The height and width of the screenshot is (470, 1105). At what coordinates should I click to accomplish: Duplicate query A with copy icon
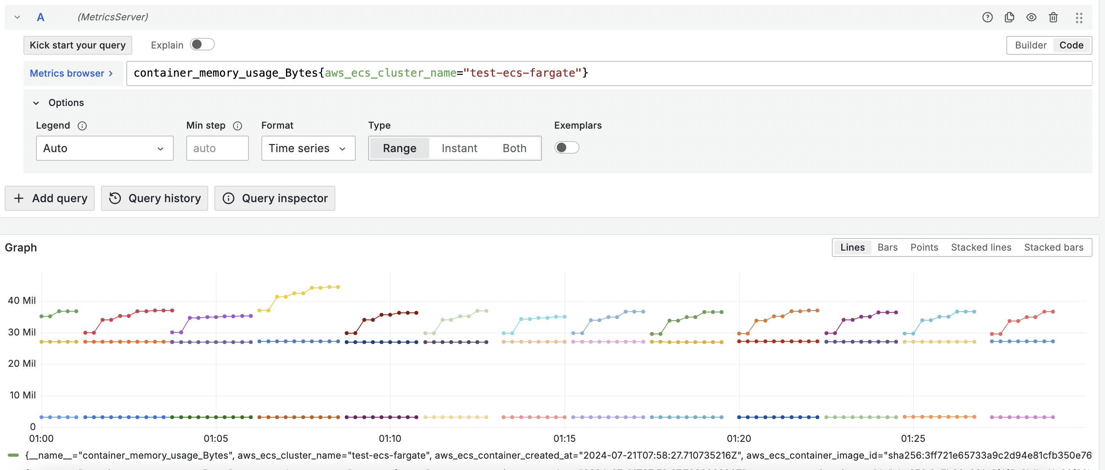1009,17
